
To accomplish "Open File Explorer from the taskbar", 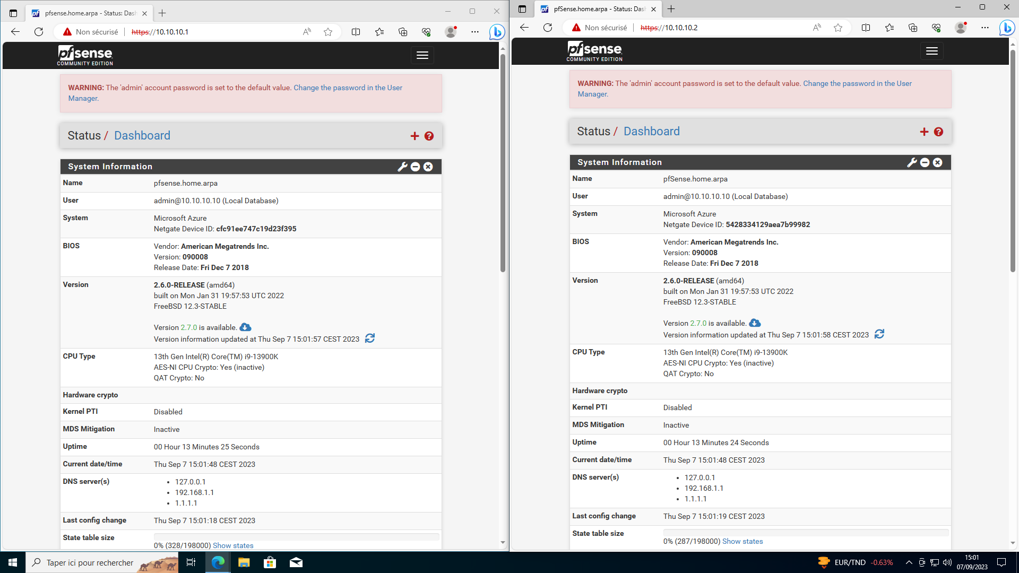I will (244, 562).
